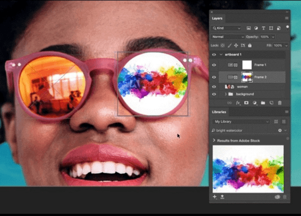
Task: Click Link layers icon at panel bottom
Action: (x=230, y=103)
